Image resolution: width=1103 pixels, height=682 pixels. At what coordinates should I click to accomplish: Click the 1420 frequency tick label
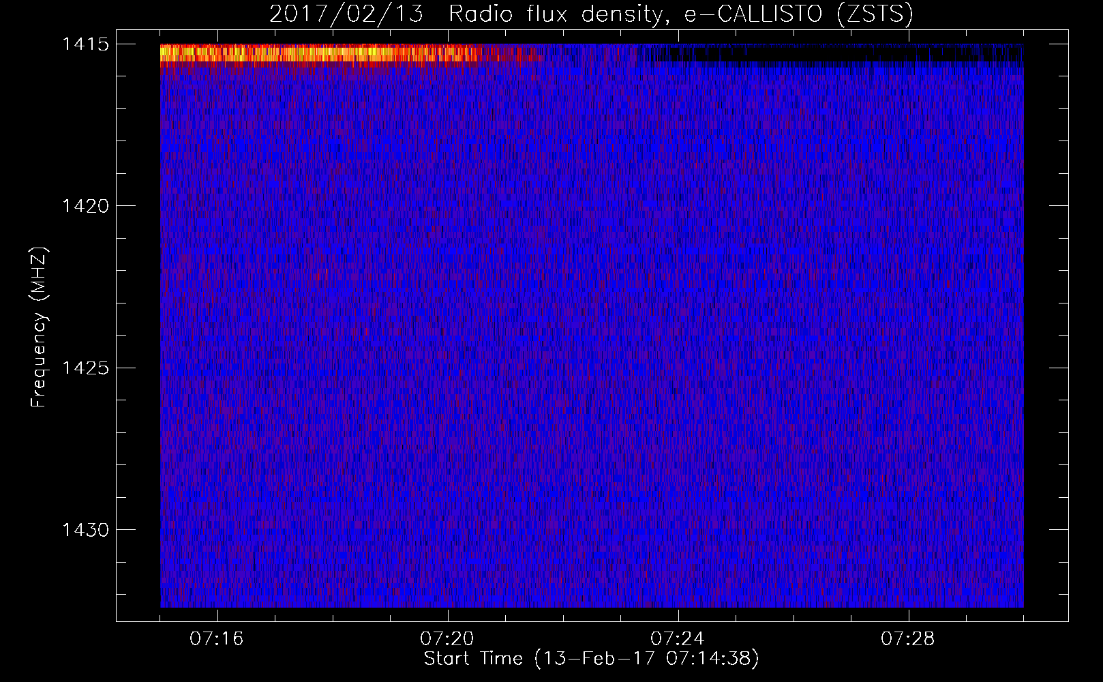[x=85, y=206]
